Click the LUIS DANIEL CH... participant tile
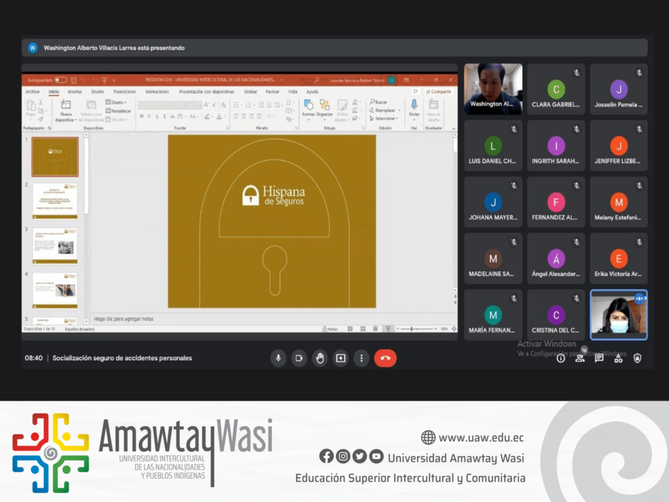This screenshot has width=669, height=502. coord(493,146)
